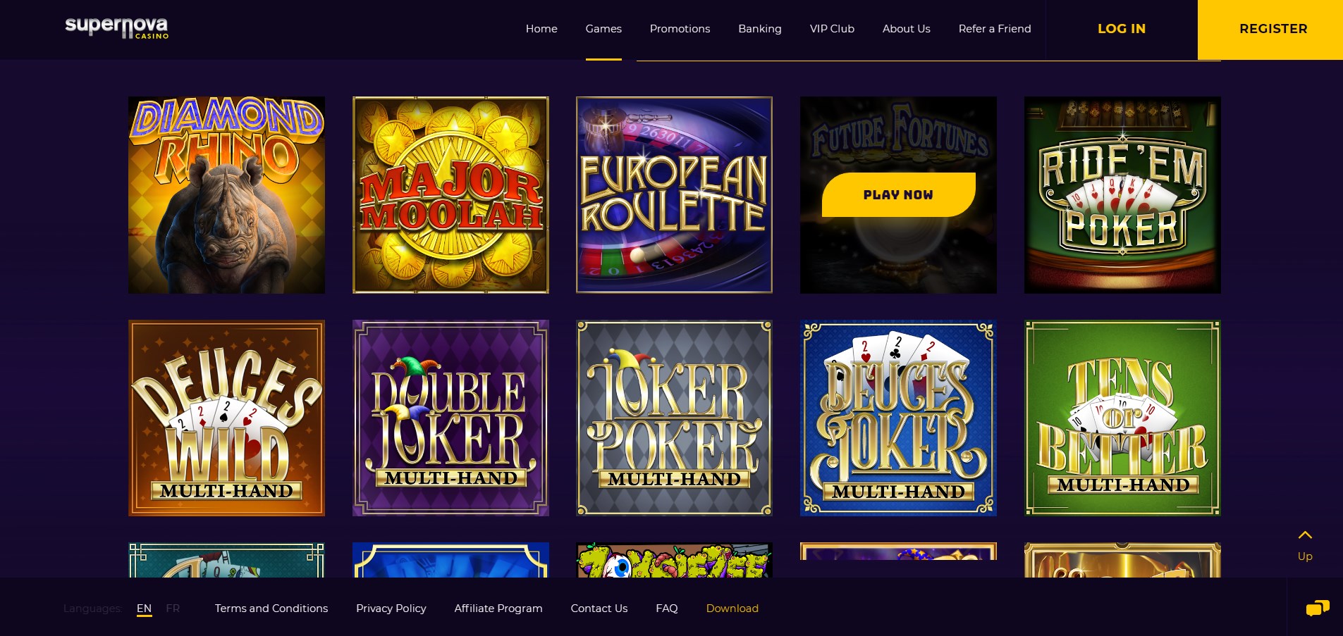
Task: Select Tens or Better Multi-Hand tile
Action: pyautogui.click(x=1122, y=418)
